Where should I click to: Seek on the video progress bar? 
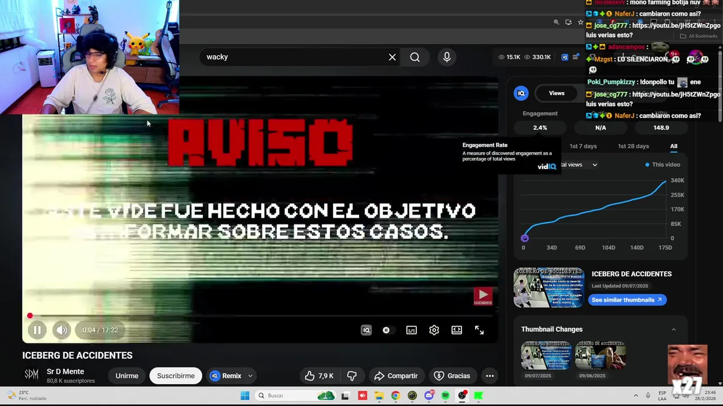260,316
